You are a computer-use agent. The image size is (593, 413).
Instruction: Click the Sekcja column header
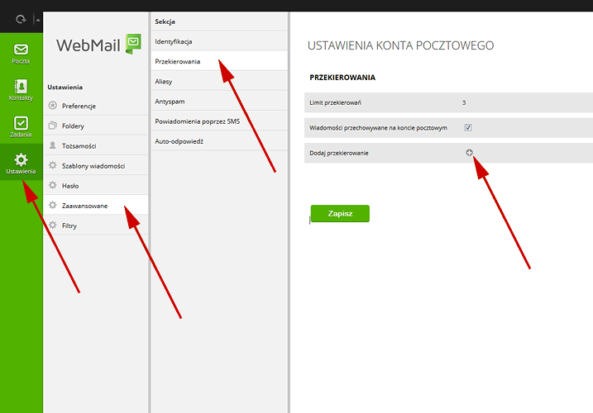click(165, 21)
